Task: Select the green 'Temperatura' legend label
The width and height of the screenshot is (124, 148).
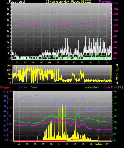Action: click(91, 87)
